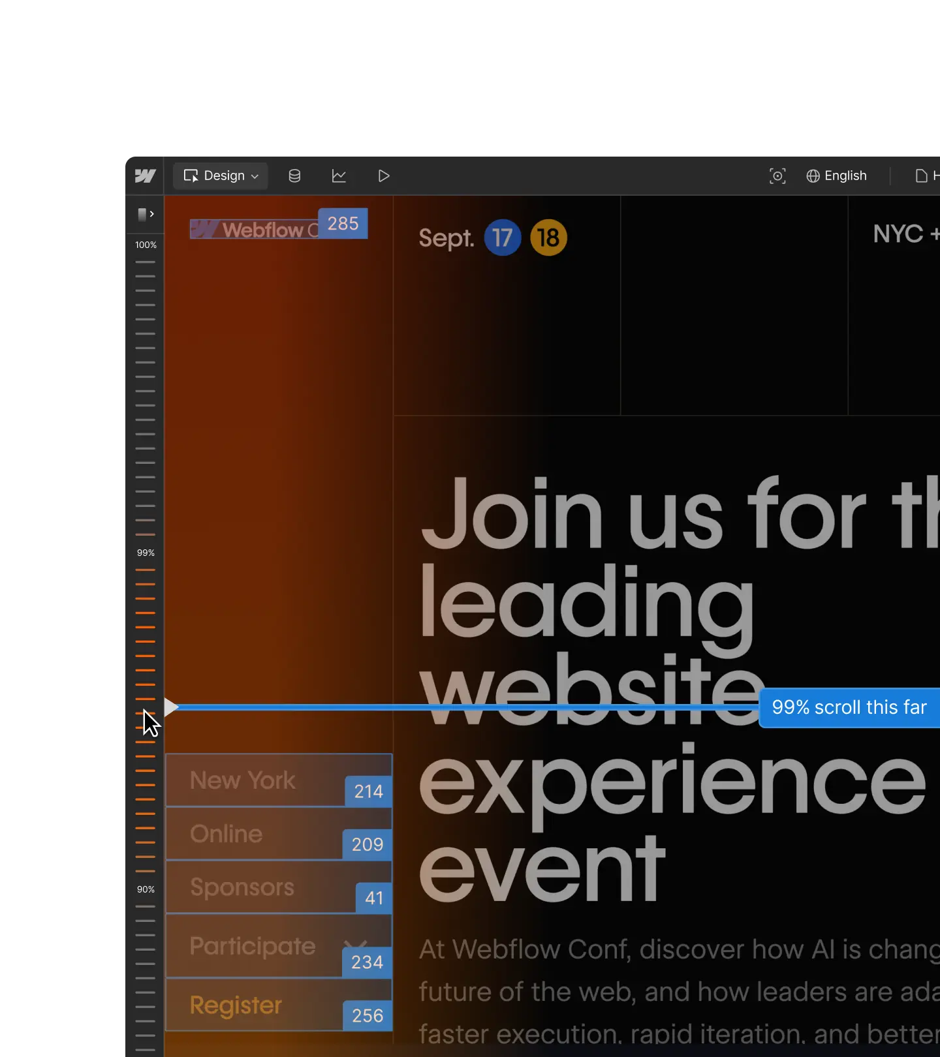
Task: Click the 256 clicks badge
Action: click(x=368, y=1015)
